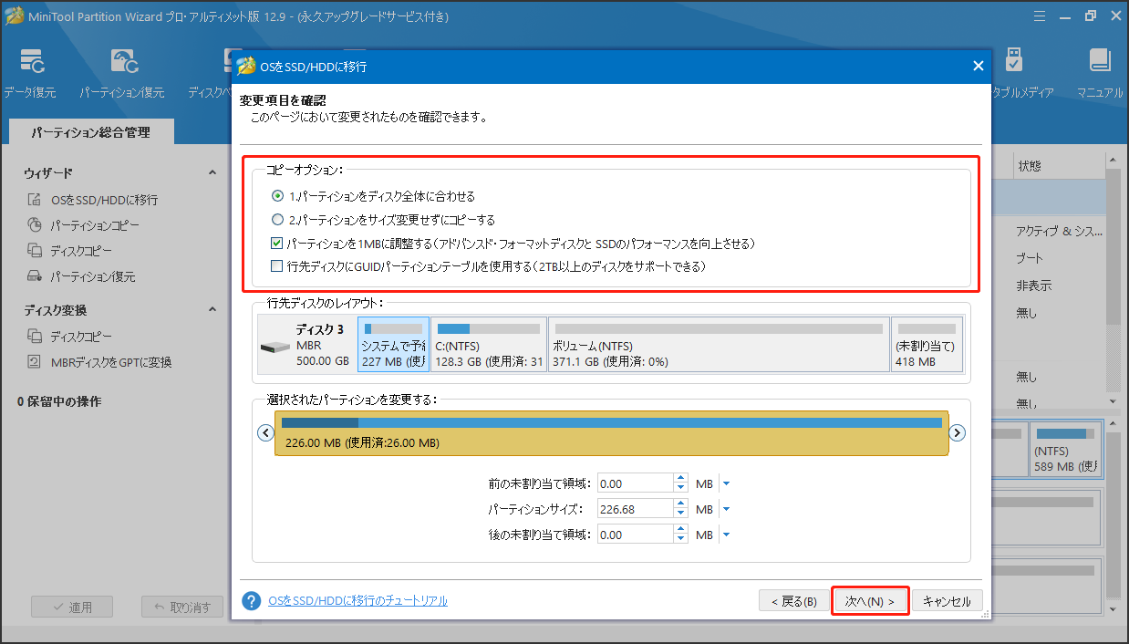The height and width of the screenshot is (644, 1129).
Task: Click the 適用 button in the main window
Action: [72, 608]
